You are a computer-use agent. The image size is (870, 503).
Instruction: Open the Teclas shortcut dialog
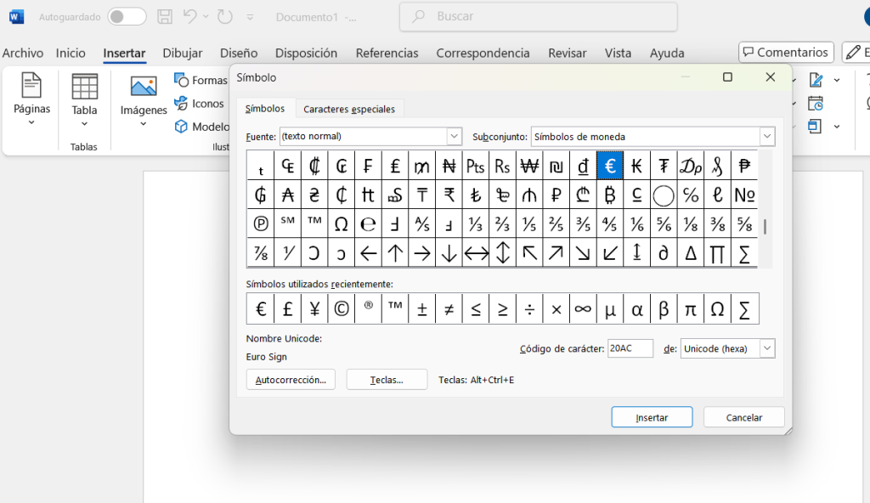point(387,379)
